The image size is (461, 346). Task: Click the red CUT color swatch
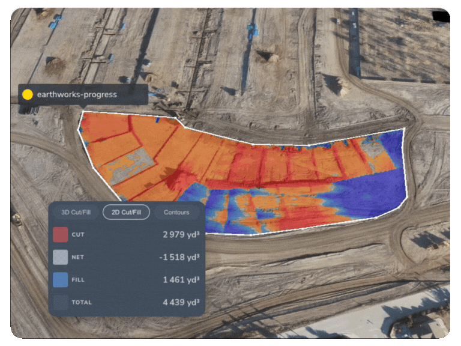[60, 234]
